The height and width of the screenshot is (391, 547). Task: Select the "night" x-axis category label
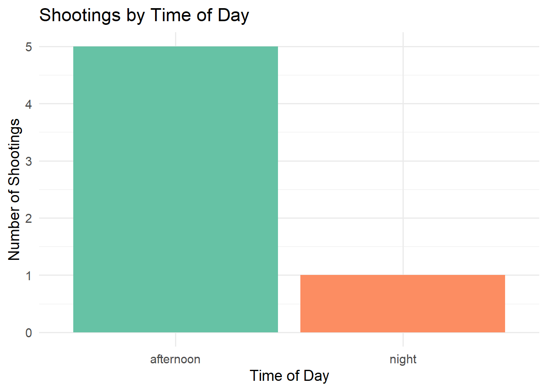click(x=403, y=359)
